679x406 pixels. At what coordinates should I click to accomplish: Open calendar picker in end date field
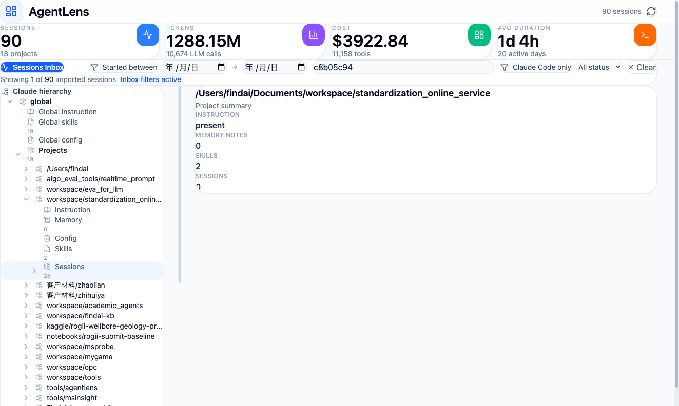(301, 67)
